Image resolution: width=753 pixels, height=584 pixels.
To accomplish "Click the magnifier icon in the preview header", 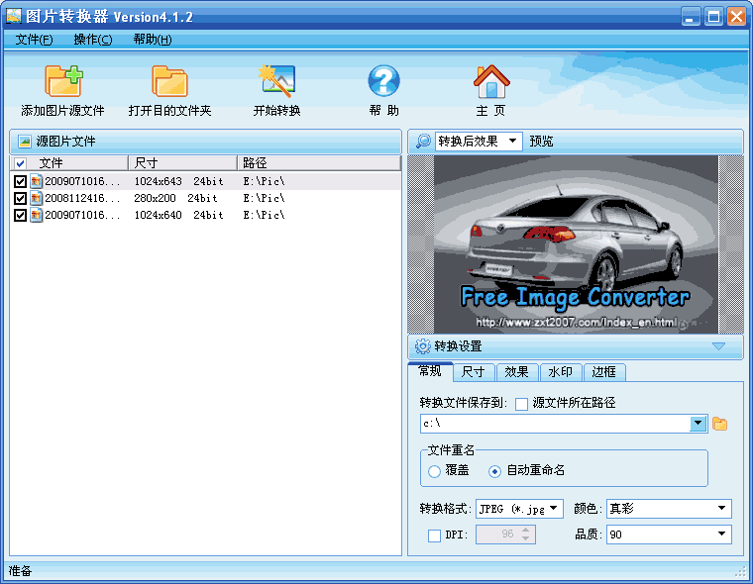I will [423, 142].
